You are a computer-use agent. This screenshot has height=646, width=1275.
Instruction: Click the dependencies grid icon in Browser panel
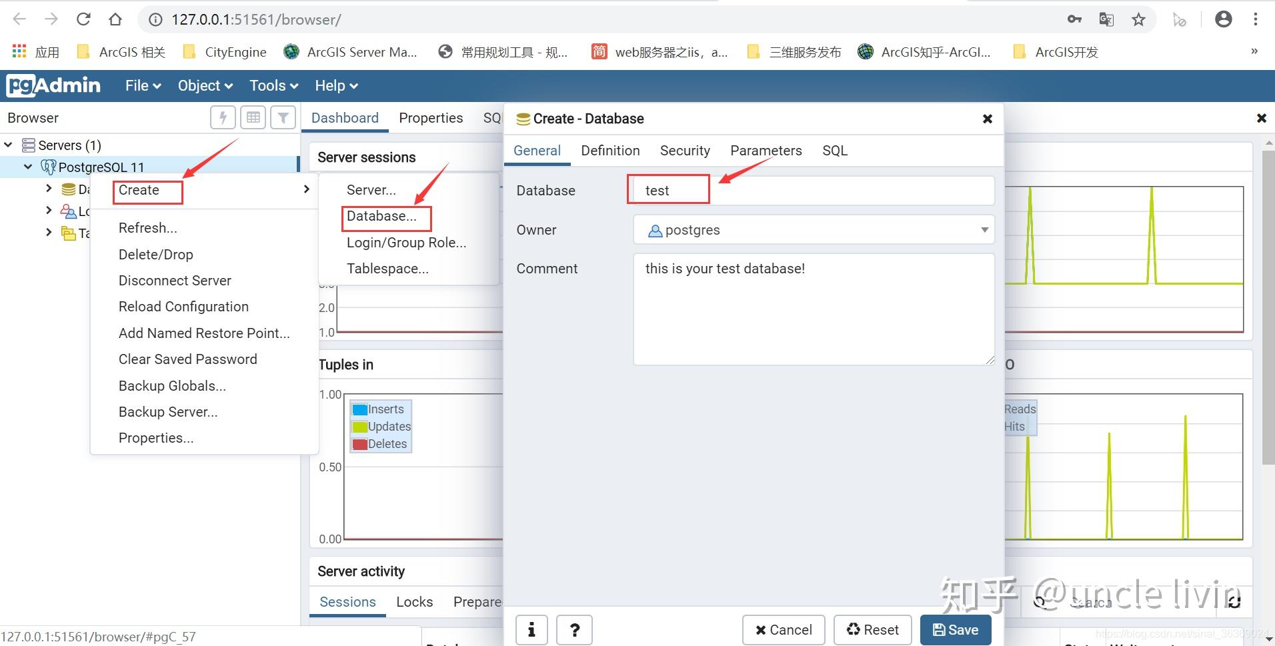(253, 117)
